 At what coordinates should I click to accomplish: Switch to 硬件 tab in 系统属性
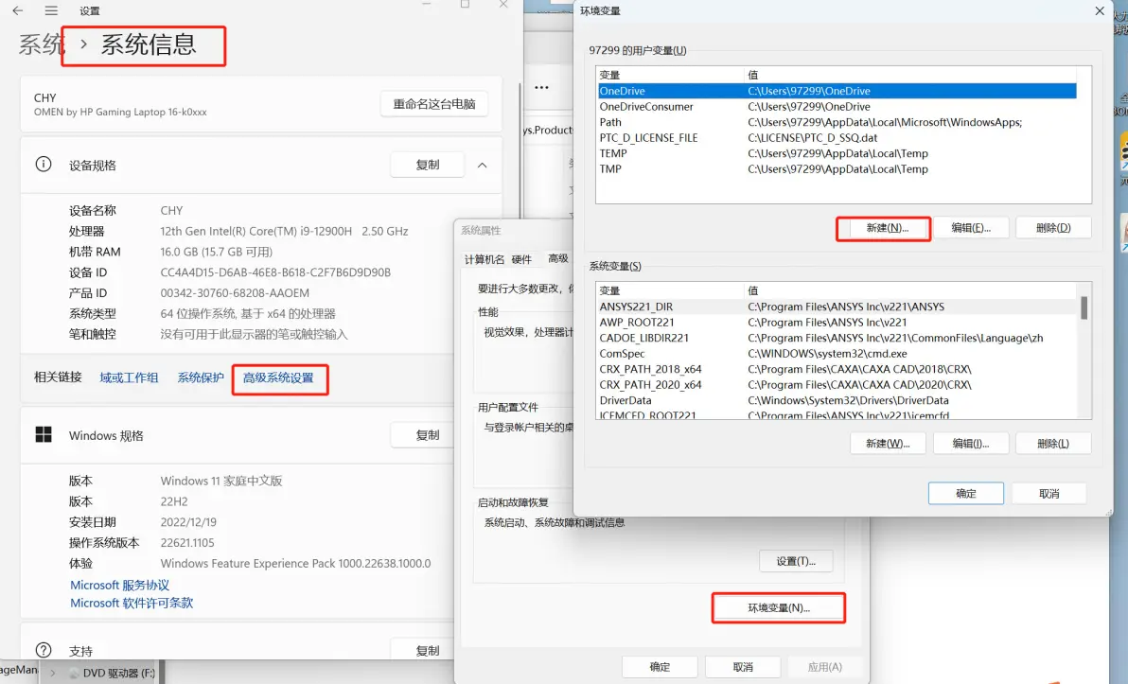[x=521, y=259]
